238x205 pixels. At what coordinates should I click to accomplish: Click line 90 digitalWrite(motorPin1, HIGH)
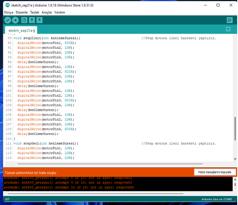47,43
